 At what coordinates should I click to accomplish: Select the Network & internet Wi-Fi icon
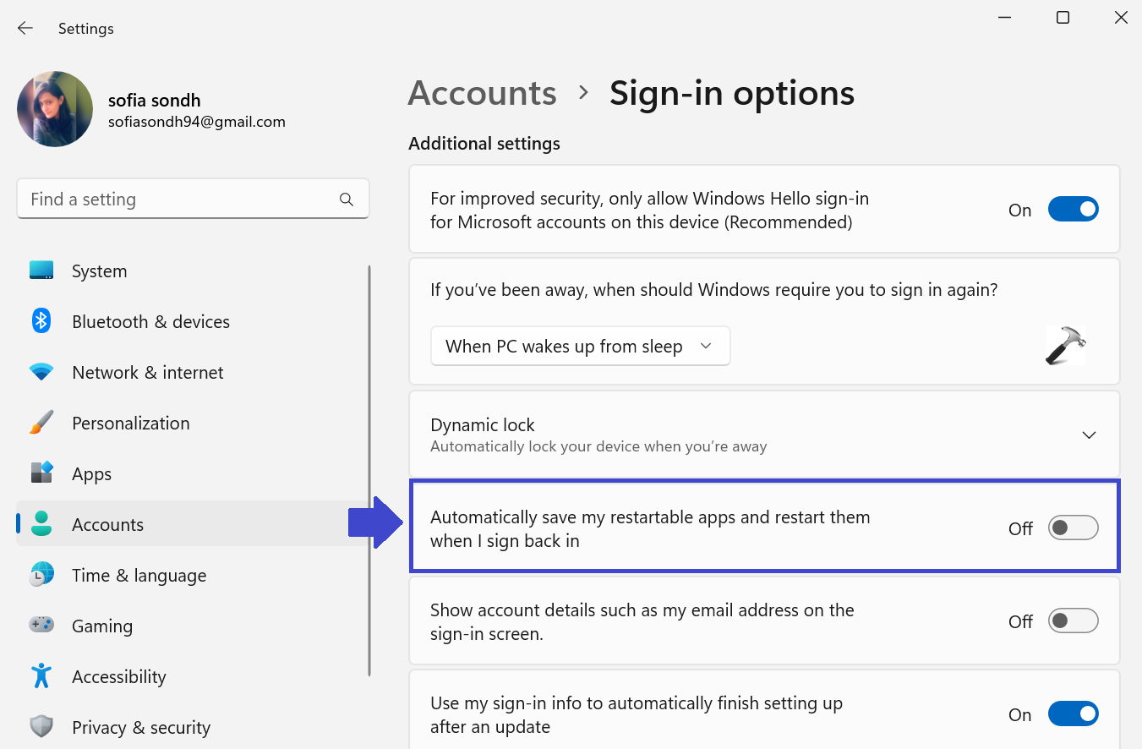click(41, 372)
